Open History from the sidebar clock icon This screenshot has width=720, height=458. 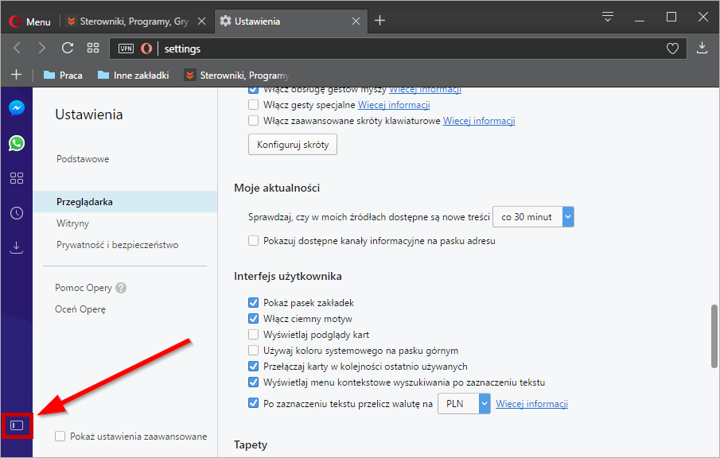(x=17, y=213)
